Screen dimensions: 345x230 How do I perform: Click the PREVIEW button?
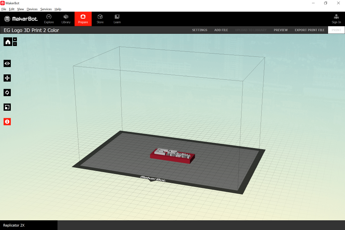pyautogui.click(x=281, y=30)
